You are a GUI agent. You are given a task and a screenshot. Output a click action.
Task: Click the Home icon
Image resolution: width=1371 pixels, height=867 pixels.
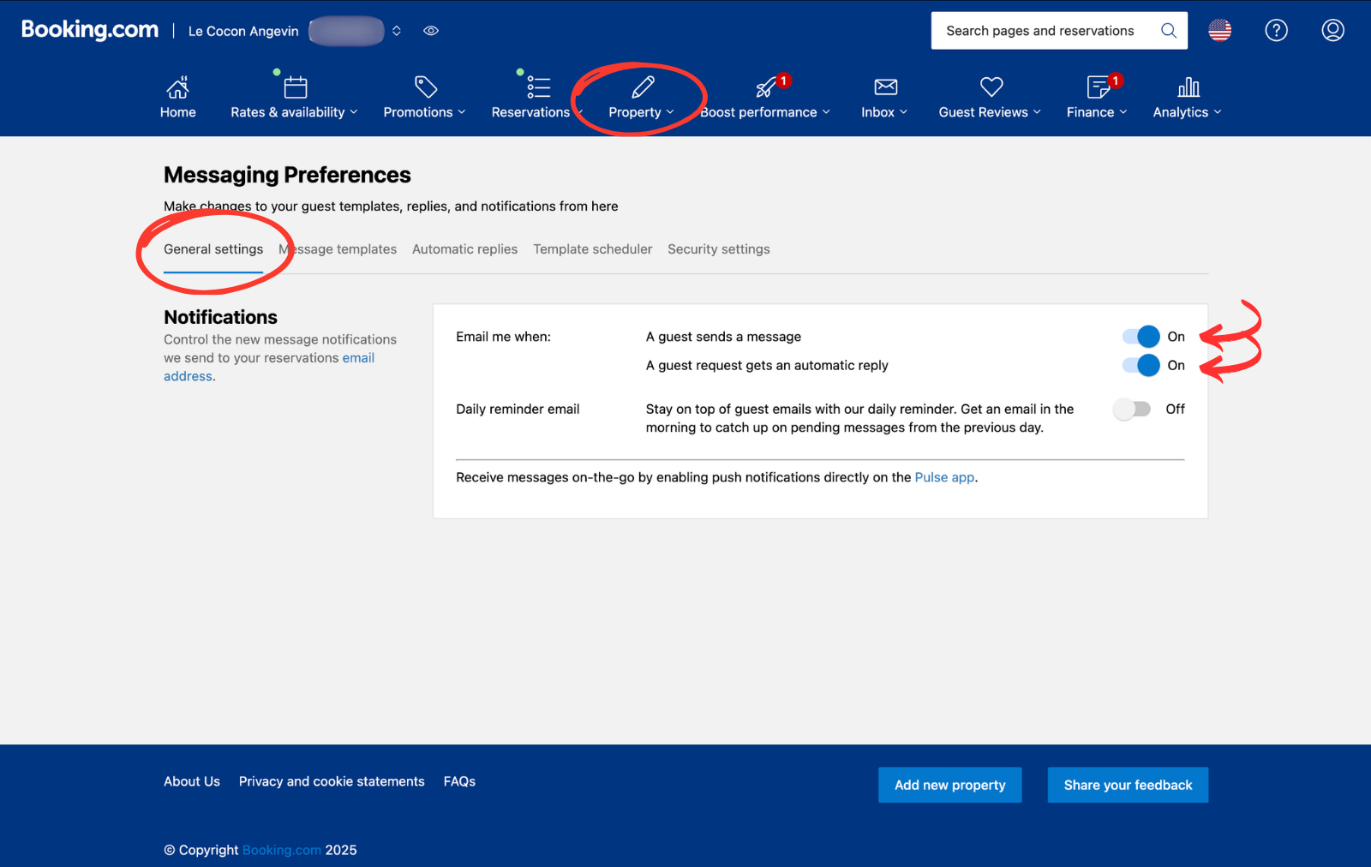pyautogui.click(x=177, y=87)
